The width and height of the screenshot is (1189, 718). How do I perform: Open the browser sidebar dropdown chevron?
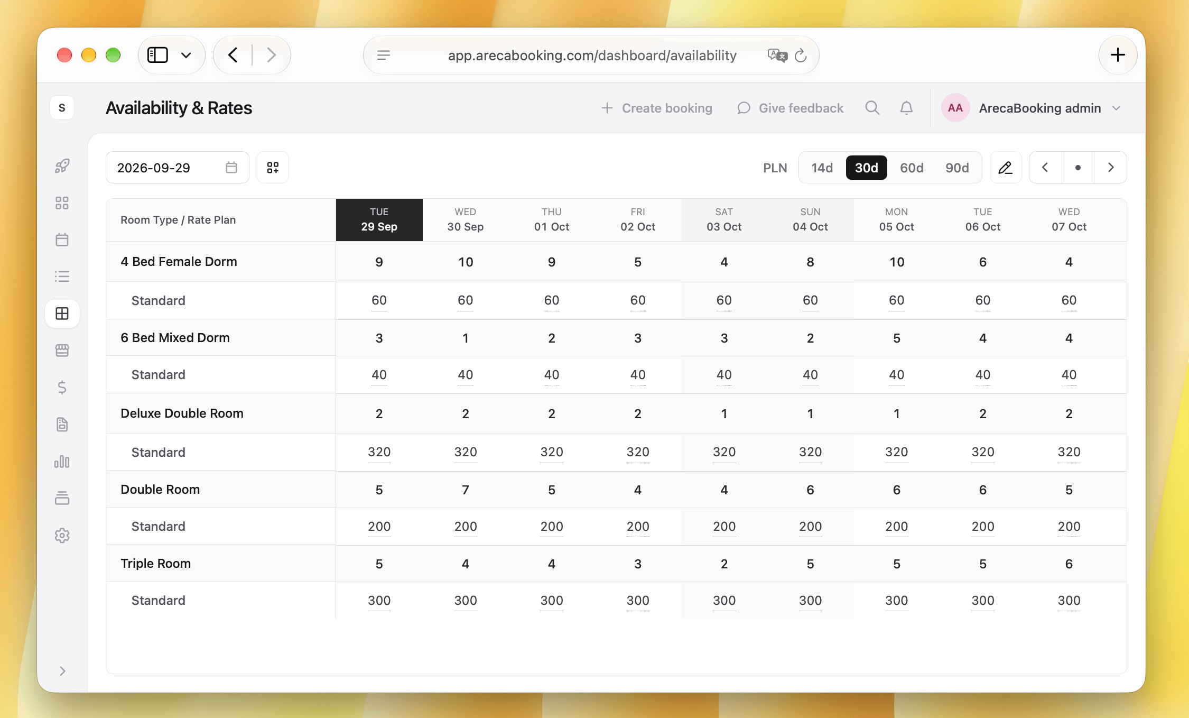pos(186,55)
